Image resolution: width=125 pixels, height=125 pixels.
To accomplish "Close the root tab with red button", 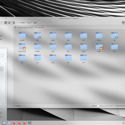I will click(x=42, y=27).
